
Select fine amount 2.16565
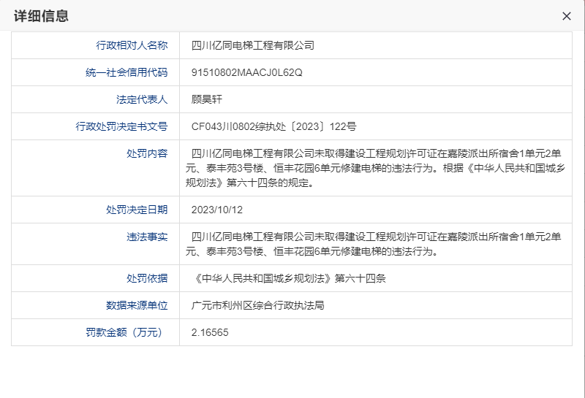point(210,332)
